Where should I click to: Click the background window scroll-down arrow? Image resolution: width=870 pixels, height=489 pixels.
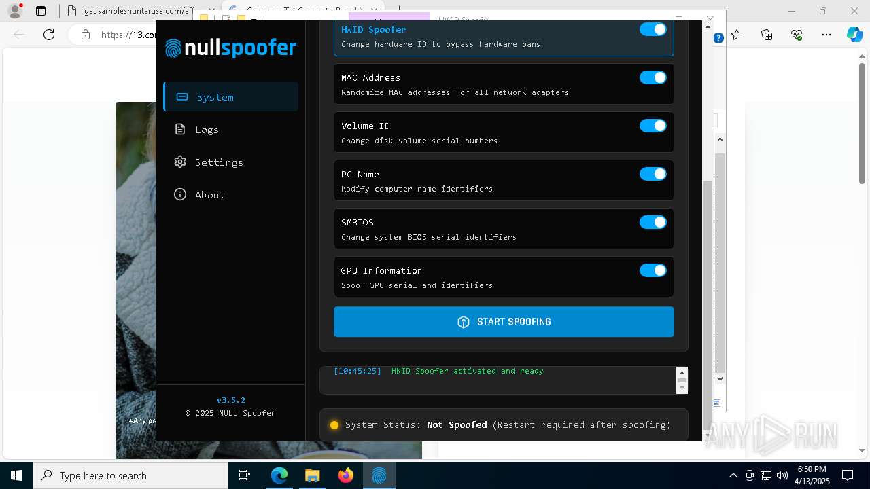(x=720, y=379)
